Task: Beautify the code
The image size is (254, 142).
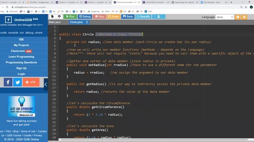Action: point(143,17)
